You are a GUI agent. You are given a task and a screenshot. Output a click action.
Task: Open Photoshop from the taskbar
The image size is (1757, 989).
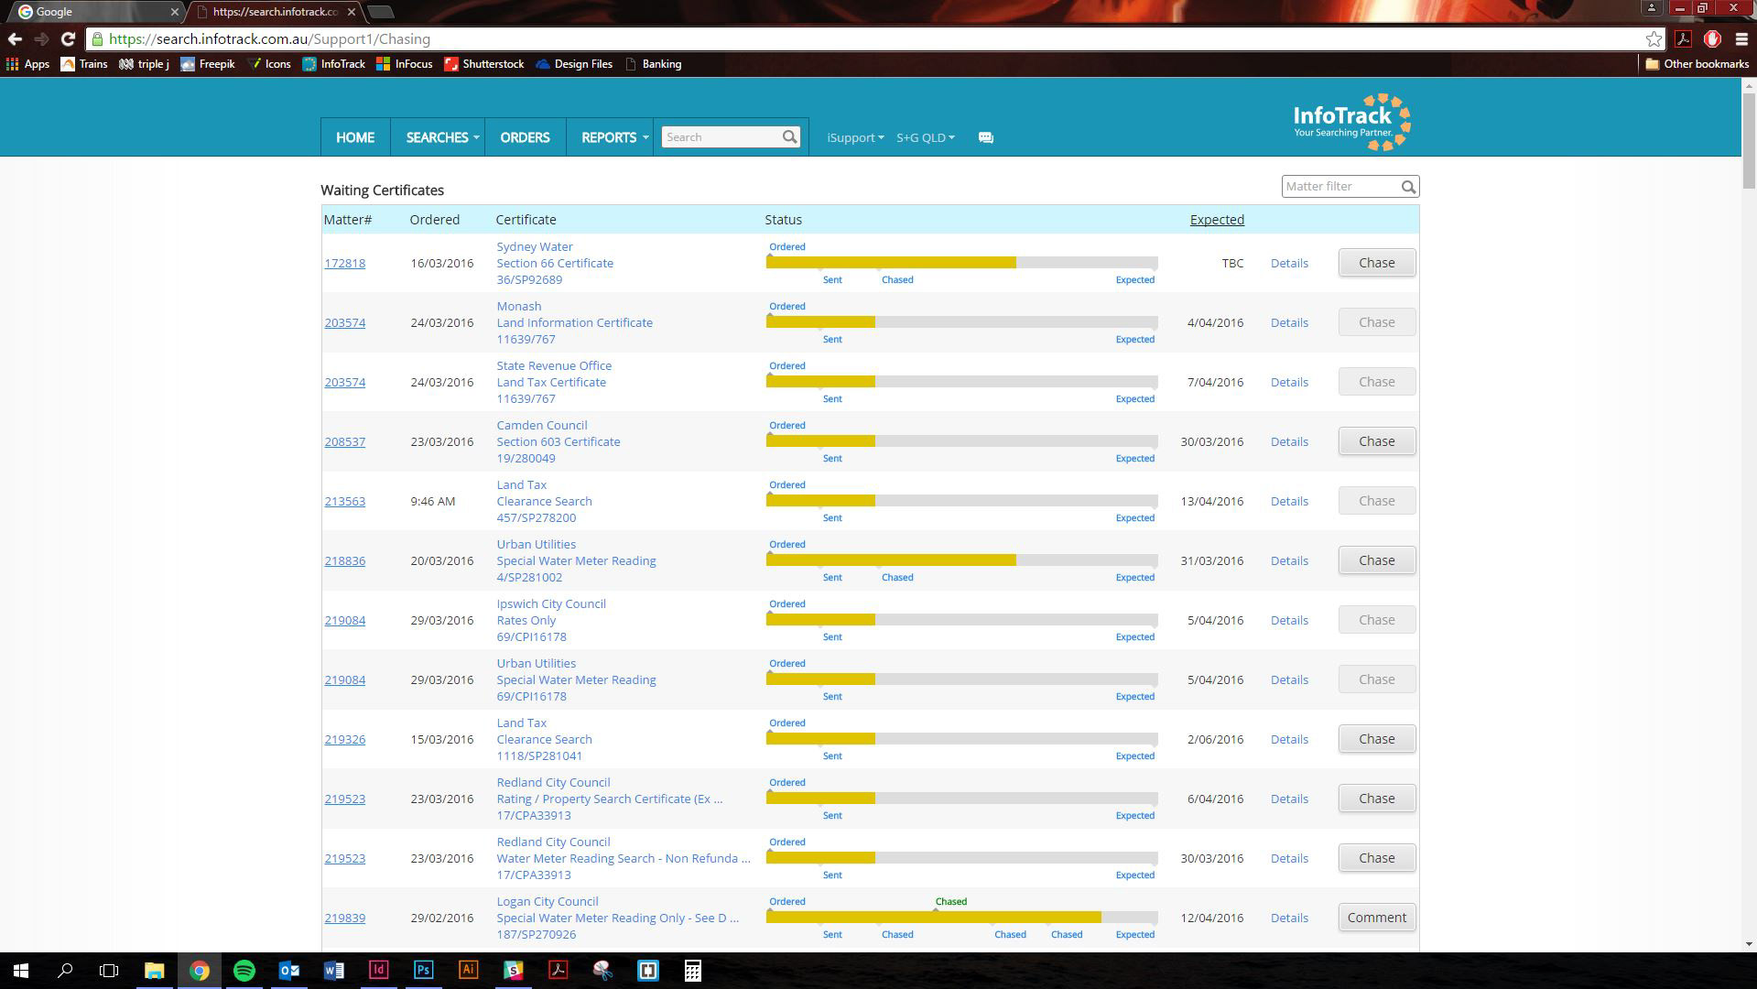[423, 971]
